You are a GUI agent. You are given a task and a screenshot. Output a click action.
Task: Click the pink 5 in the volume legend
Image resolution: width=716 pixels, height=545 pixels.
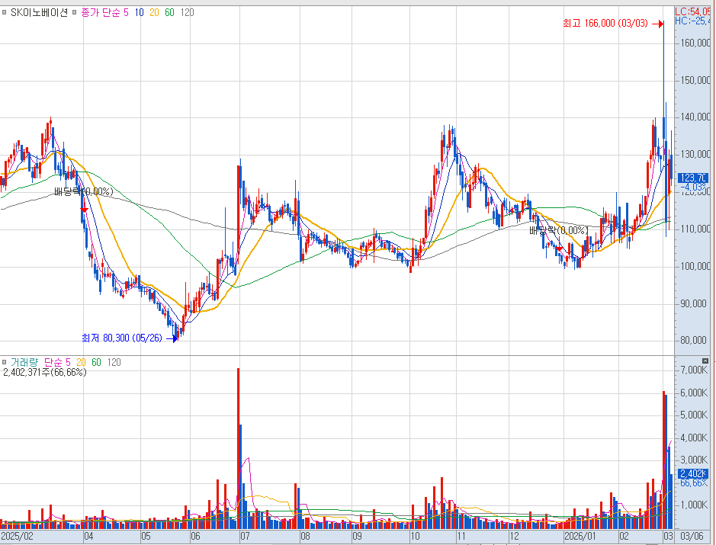click(68, 362)
